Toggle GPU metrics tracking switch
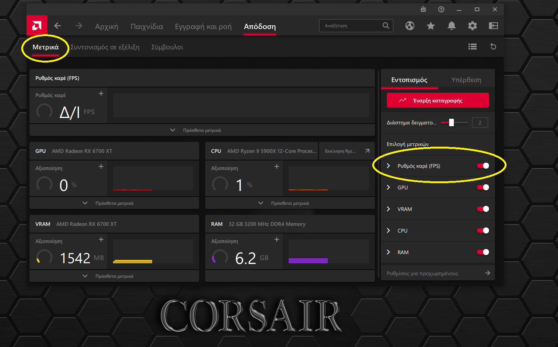The image size is (558, 347). point(483,187)
